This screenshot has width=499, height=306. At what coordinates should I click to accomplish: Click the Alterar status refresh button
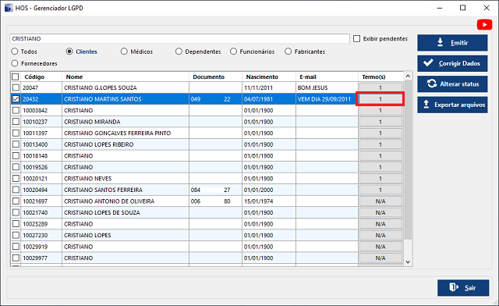(452, 84)
